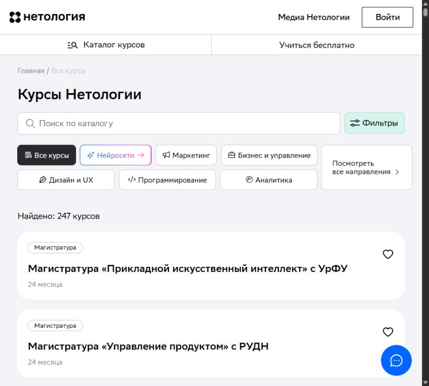Click the Магистратура tag on УрФУ card
429x386 pixels.
55,248
